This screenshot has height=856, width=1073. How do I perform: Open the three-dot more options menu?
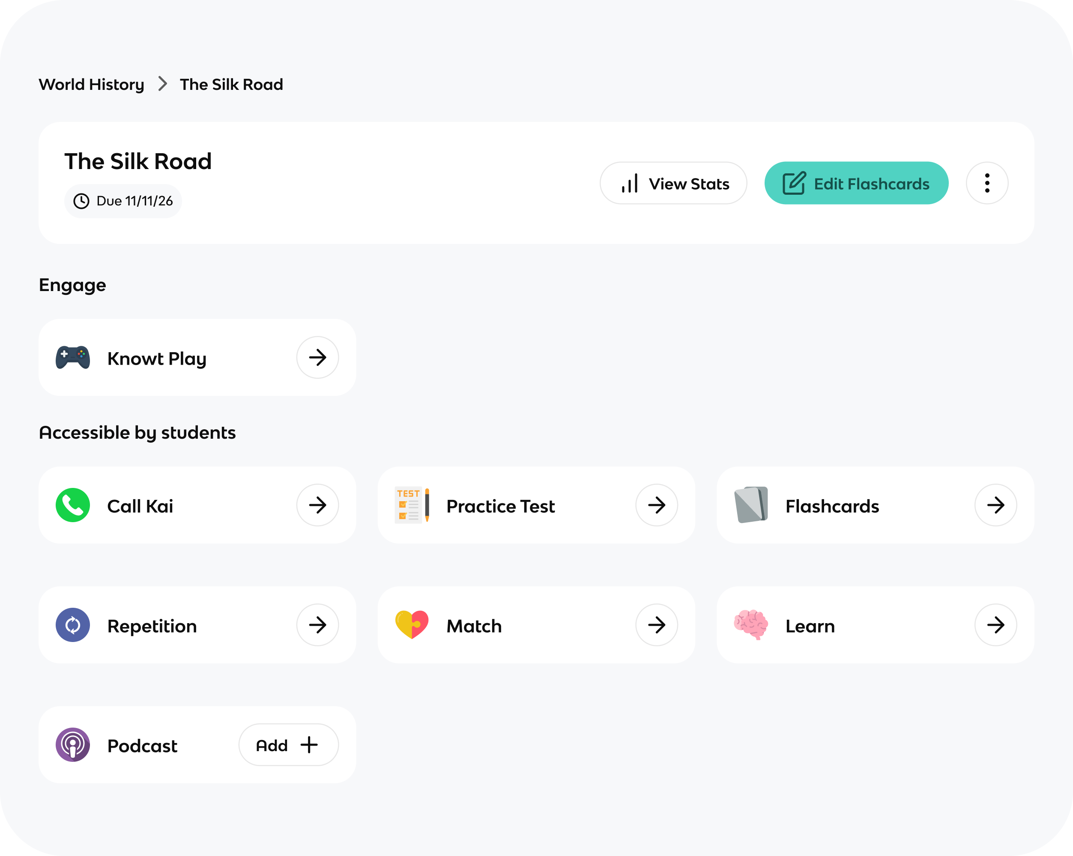(x=987, y=183)
